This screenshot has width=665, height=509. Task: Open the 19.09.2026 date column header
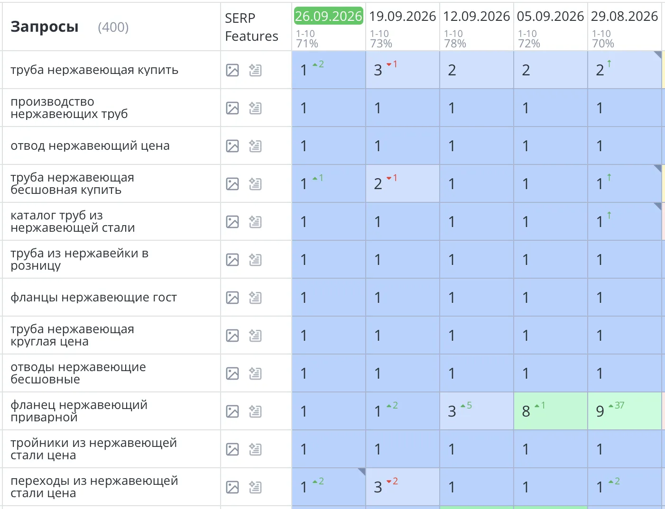coord(403,16)
